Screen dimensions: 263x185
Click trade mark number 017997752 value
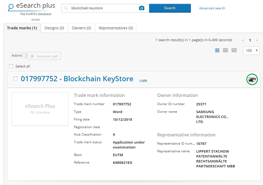(x=122, y=104)
